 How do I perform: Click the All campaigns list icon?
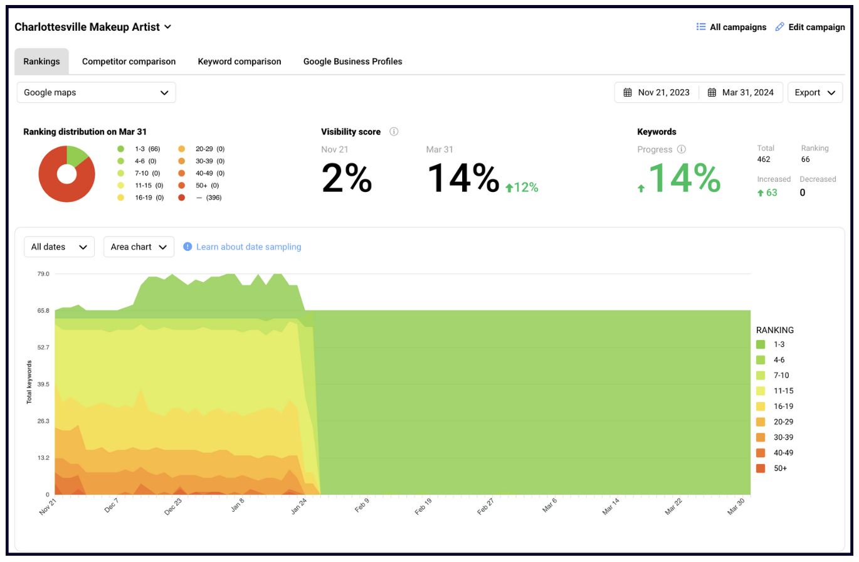click(x=701, y=27)
